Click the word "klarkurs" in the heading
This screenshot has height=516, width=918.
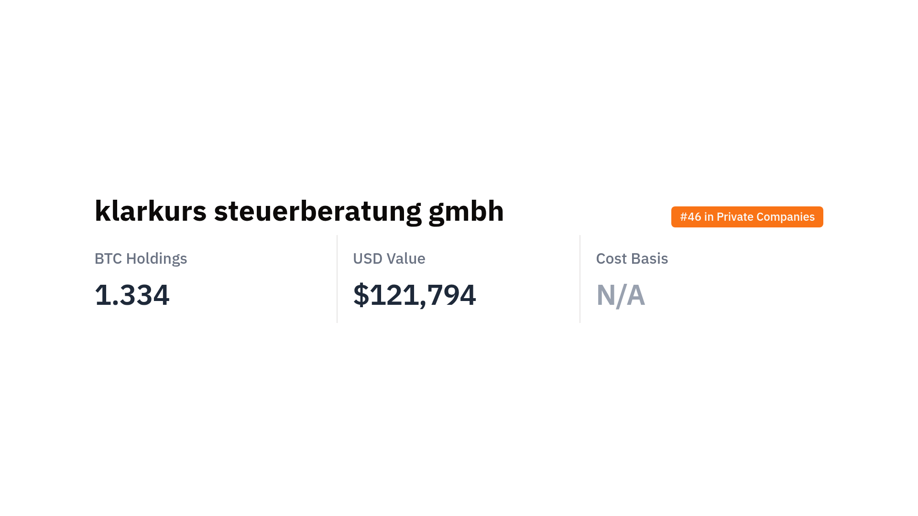pos(150,211)
